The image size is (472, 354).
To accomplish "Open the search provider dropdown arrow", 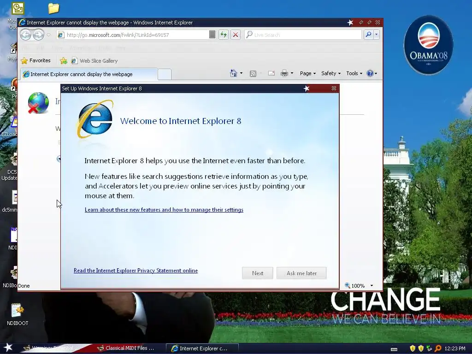I will click(376, 35).
